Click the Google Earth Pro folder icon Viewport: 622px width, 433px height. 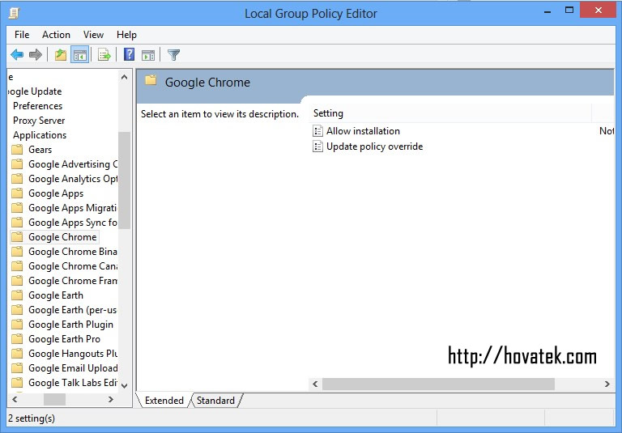[17, 339]
